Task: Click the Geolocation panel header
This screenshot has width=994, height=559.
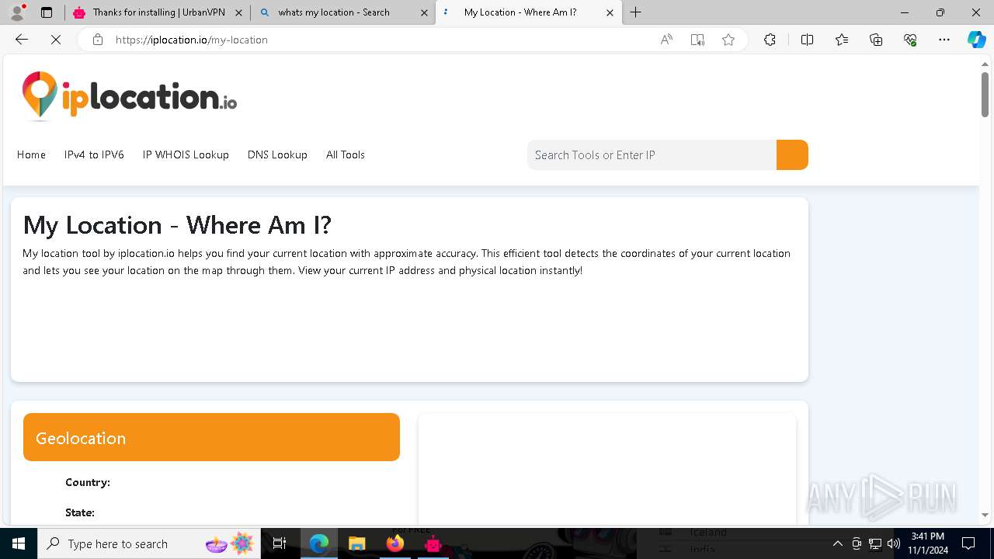Action: coord(211,437)
